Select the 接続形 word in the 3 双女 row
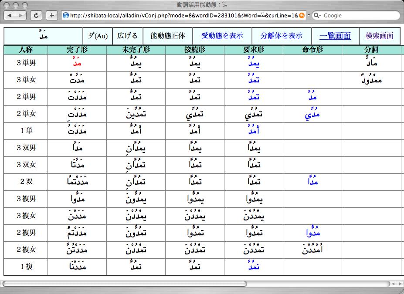 point(195,163)
